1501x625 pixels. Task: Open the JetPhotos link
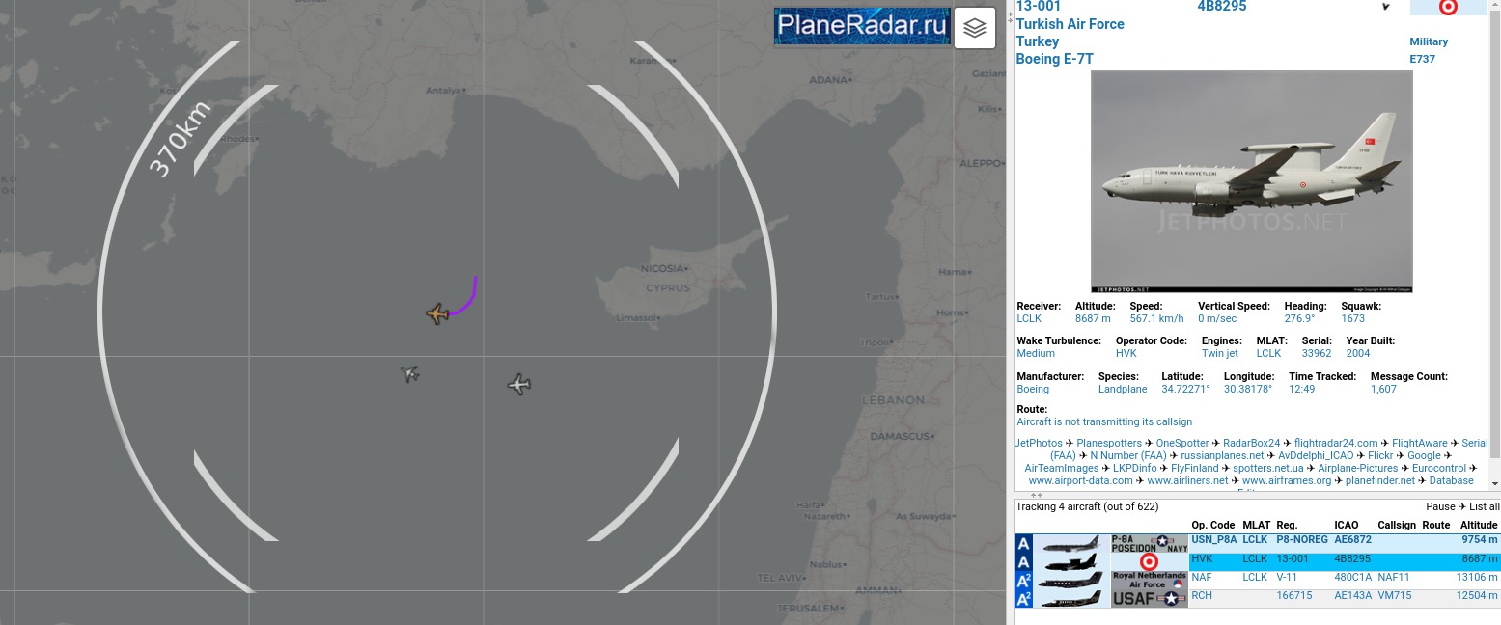point(1037,443)
